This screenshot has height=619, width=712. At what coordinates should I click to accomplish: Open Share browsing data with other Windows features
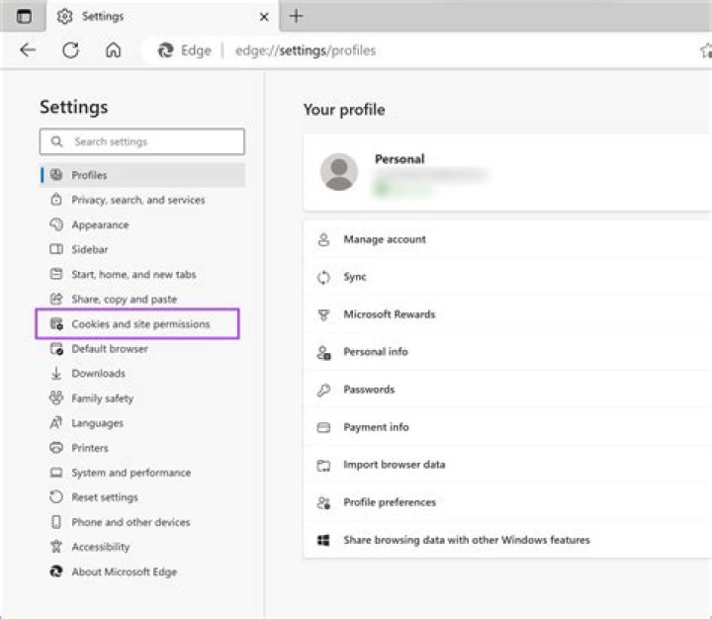(x=507, y=540)
